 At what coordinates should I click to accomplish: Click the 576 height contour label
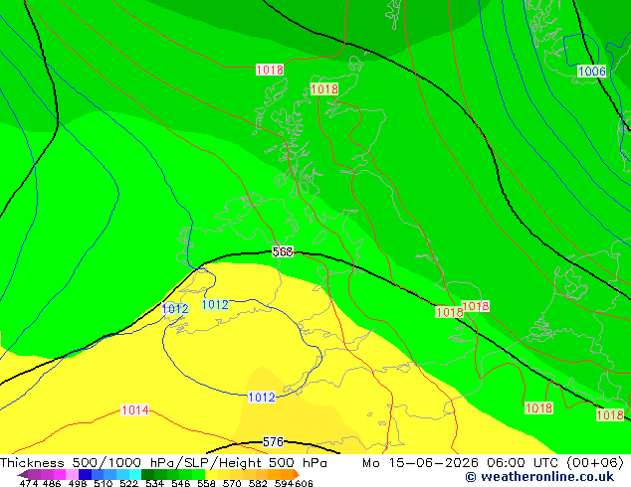click(273, 442)
